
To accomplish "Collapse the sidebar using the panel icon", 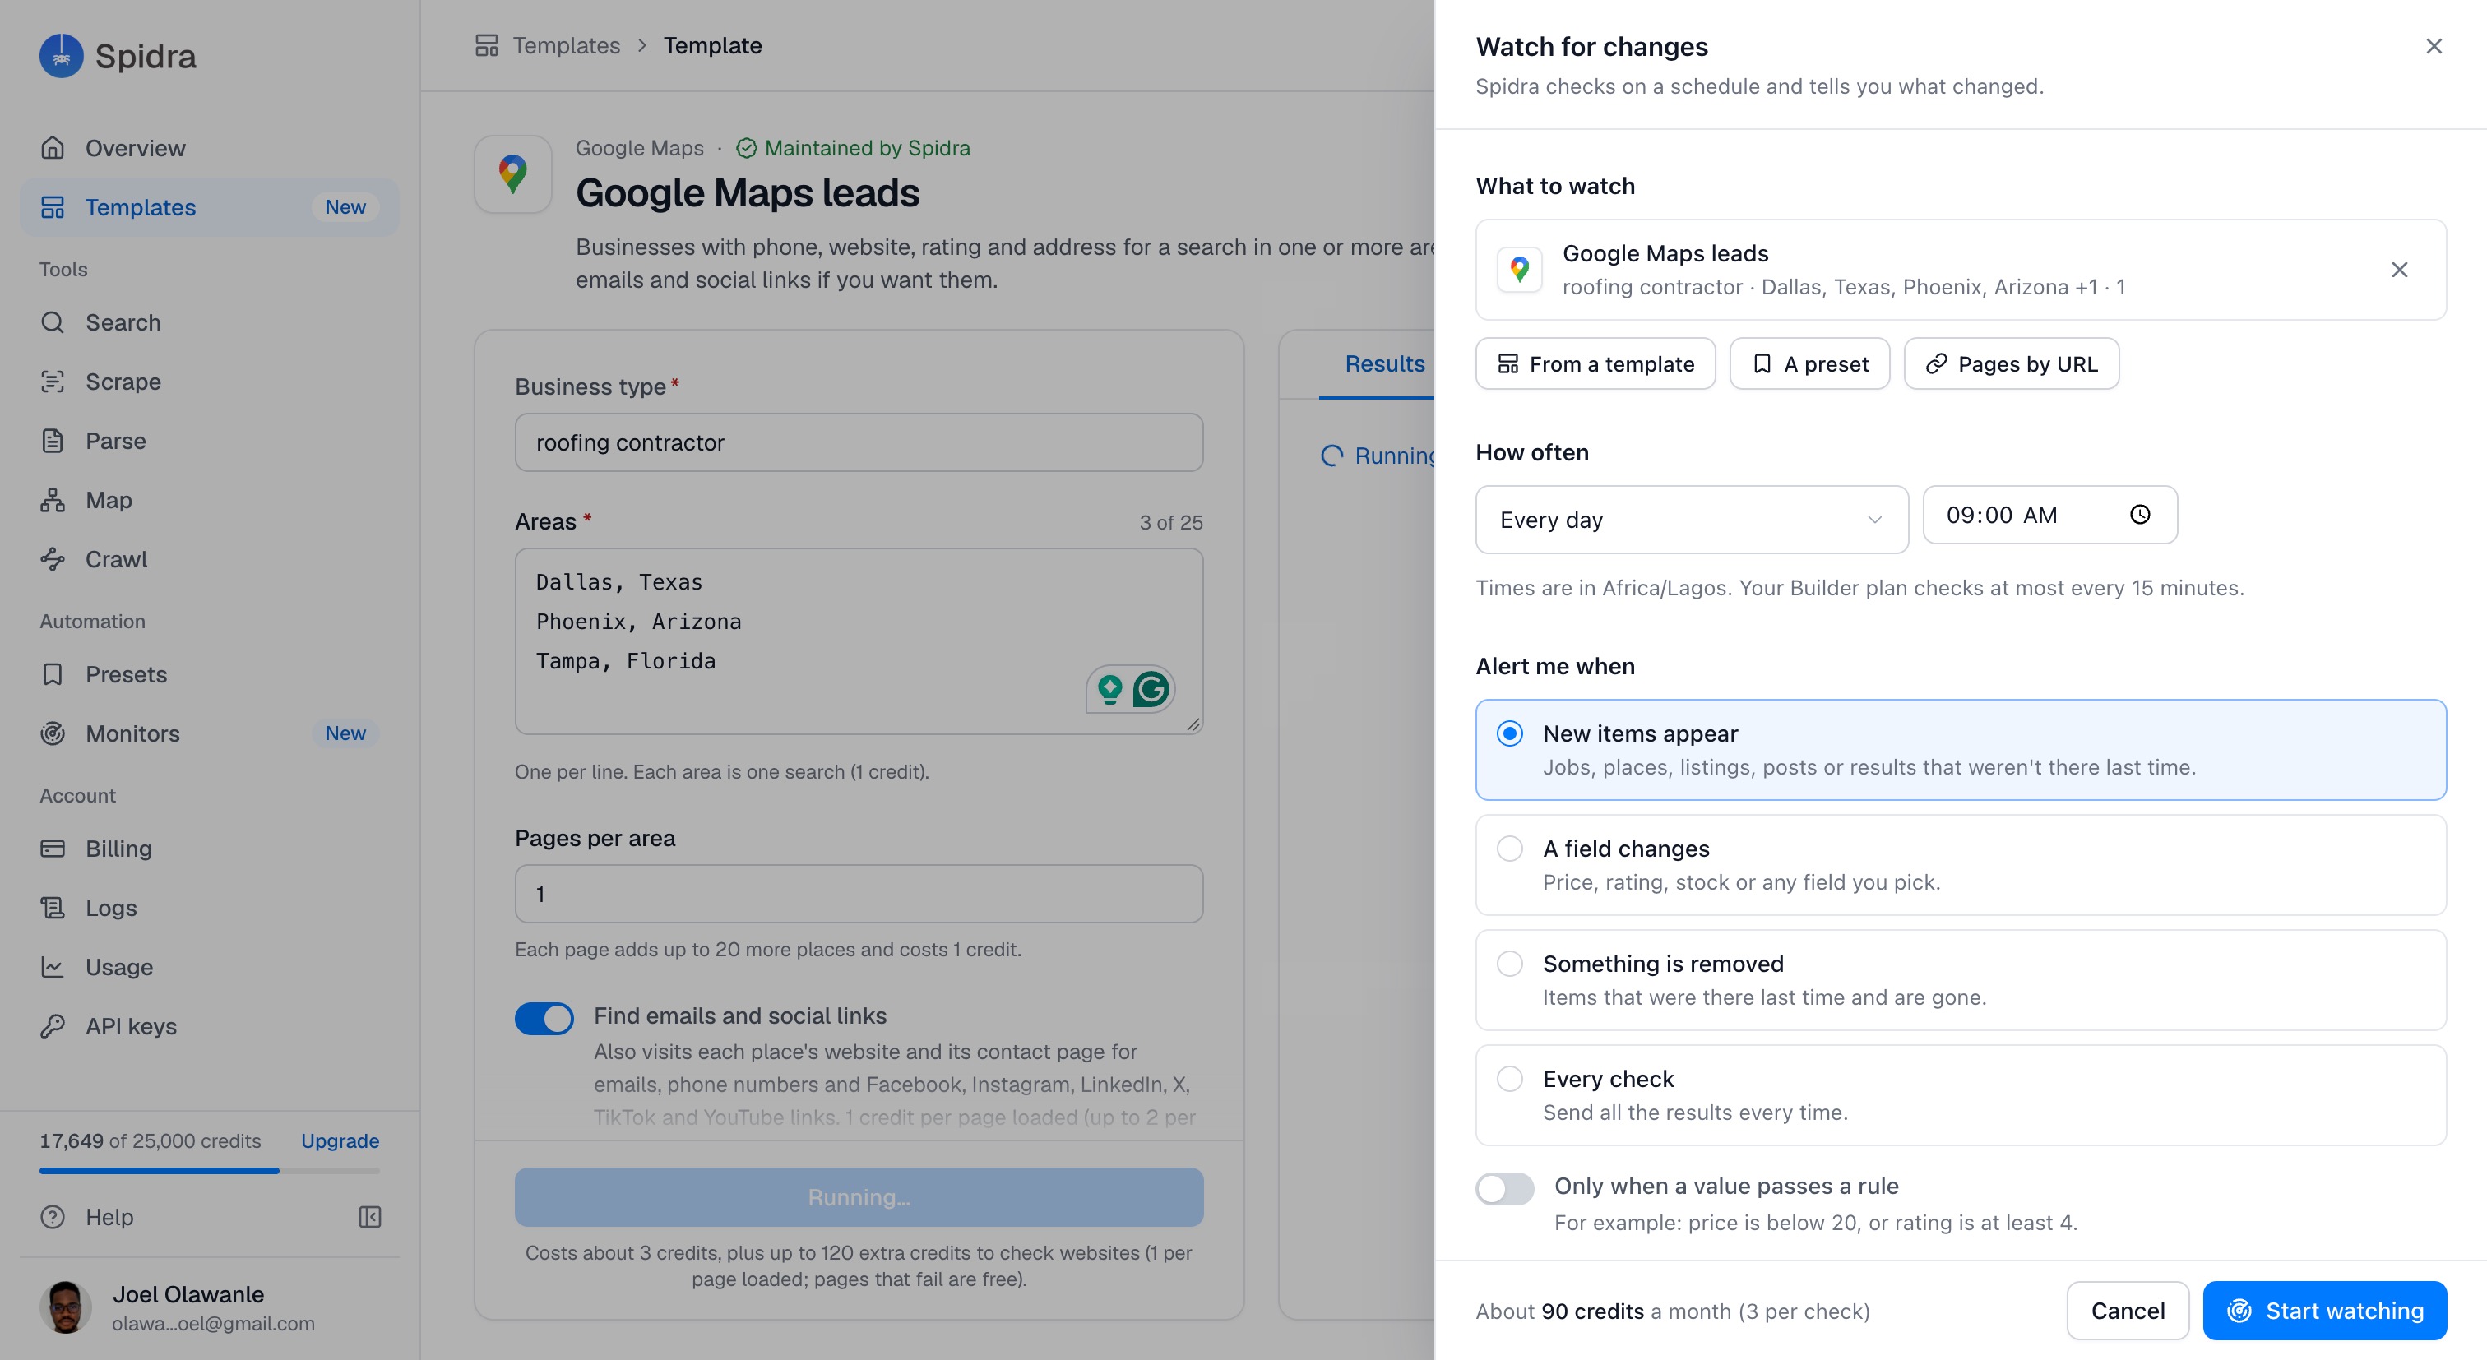I will [370, 1216].
